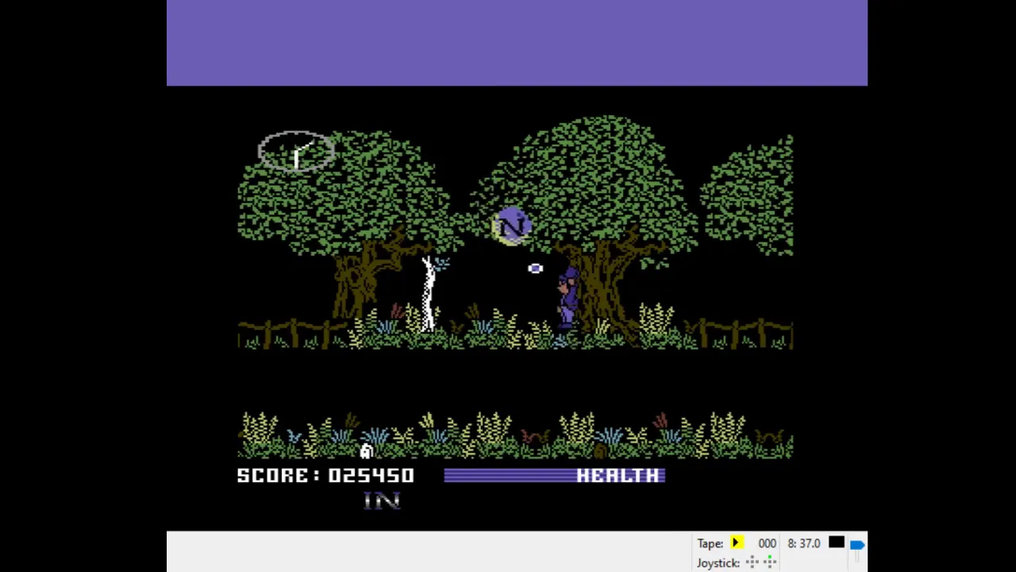Click the black drive LED square
This screenshot has height=572, width=1016.
pos(837,543)
